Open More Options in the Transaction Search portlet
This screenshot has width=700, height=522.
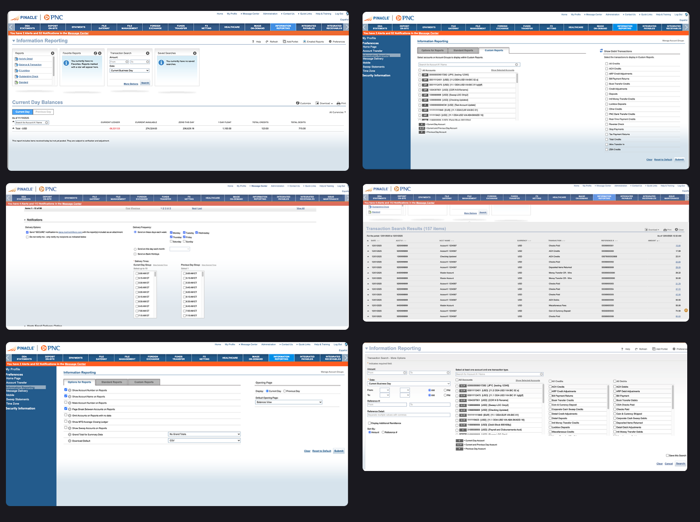click(130, 84)
